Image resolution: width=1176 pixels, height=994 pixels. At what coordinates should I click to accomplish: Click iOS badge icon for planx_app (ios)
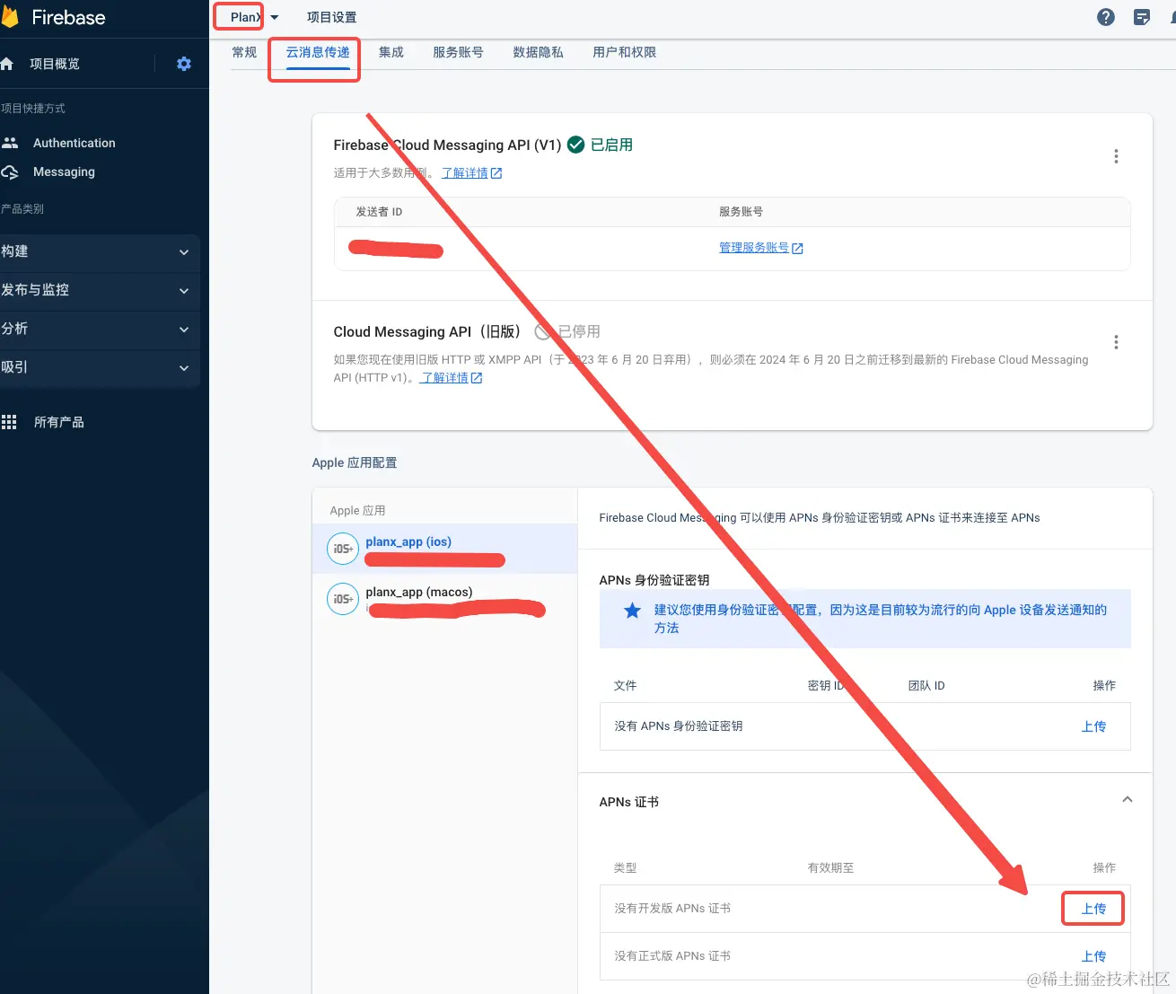343,549
